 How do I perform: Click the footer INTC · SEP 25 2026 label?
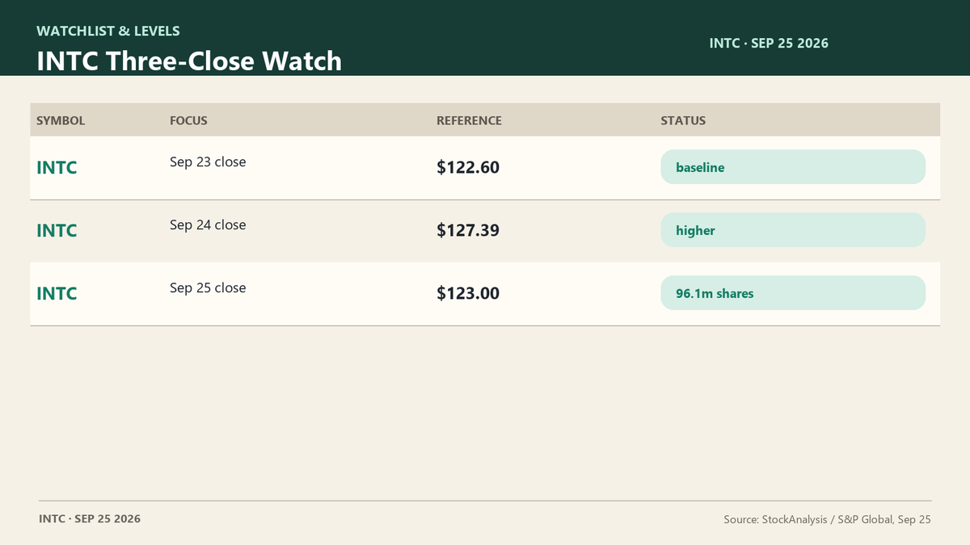coord(90,518)
